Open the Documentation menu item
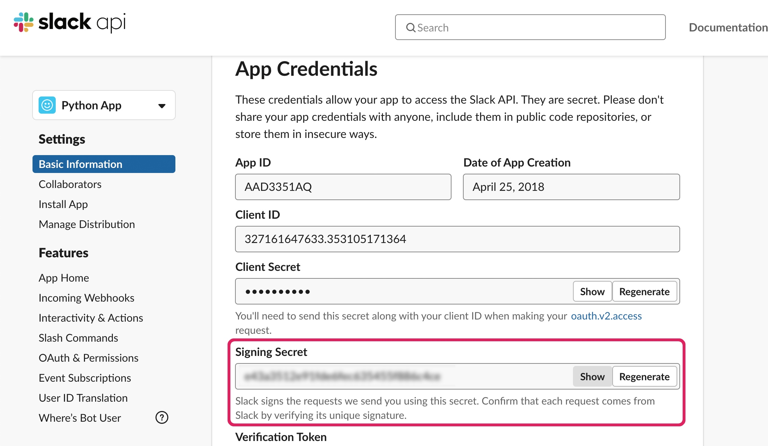768x446 pixels. 728,28
